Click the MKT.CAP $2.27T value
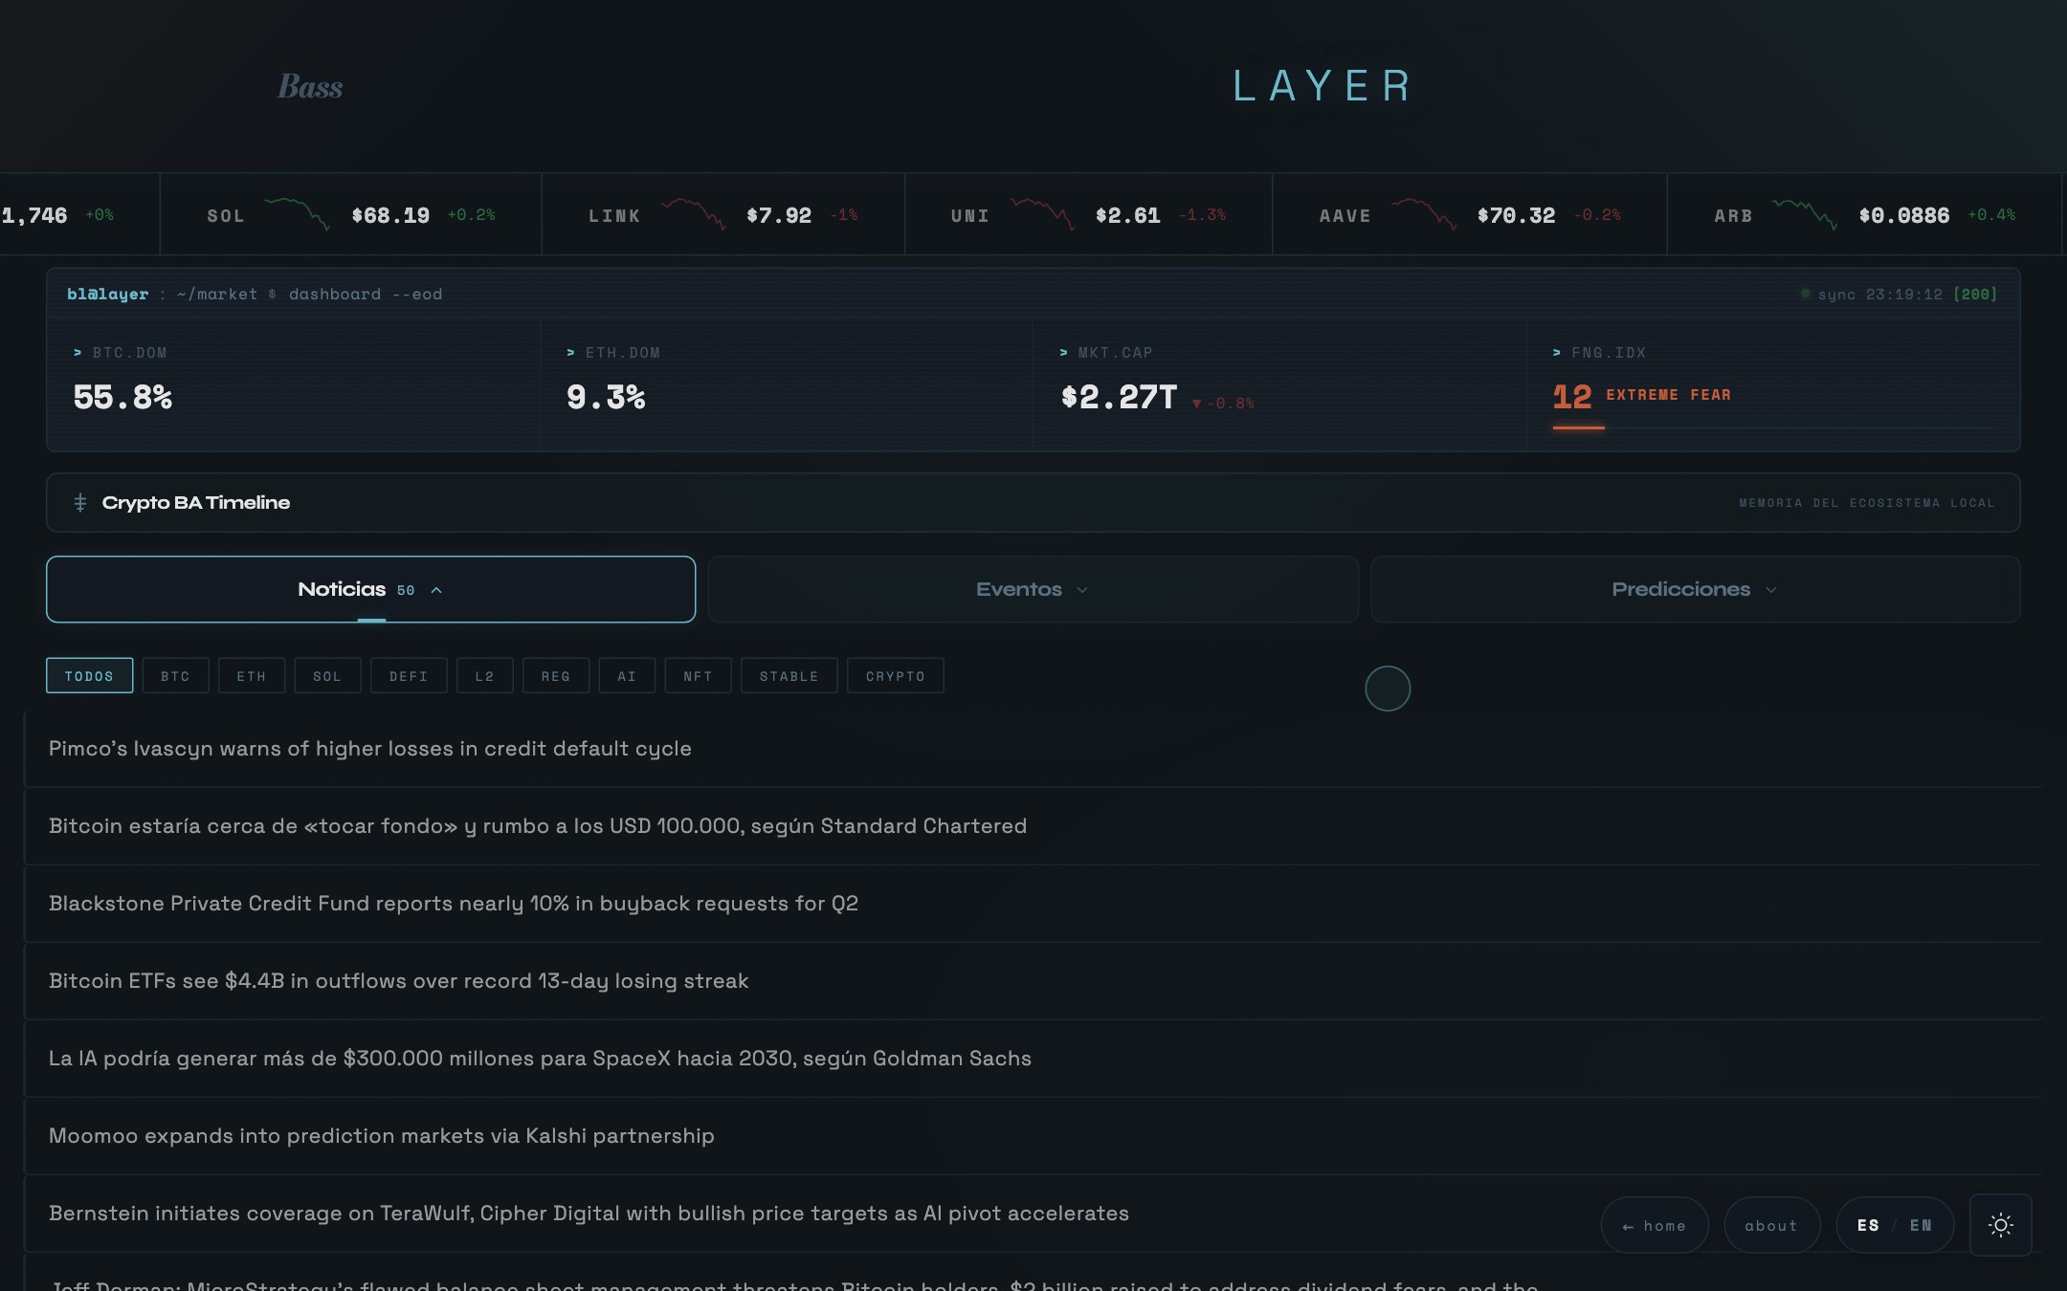2067x1291 pixels. pos(1119,397)
